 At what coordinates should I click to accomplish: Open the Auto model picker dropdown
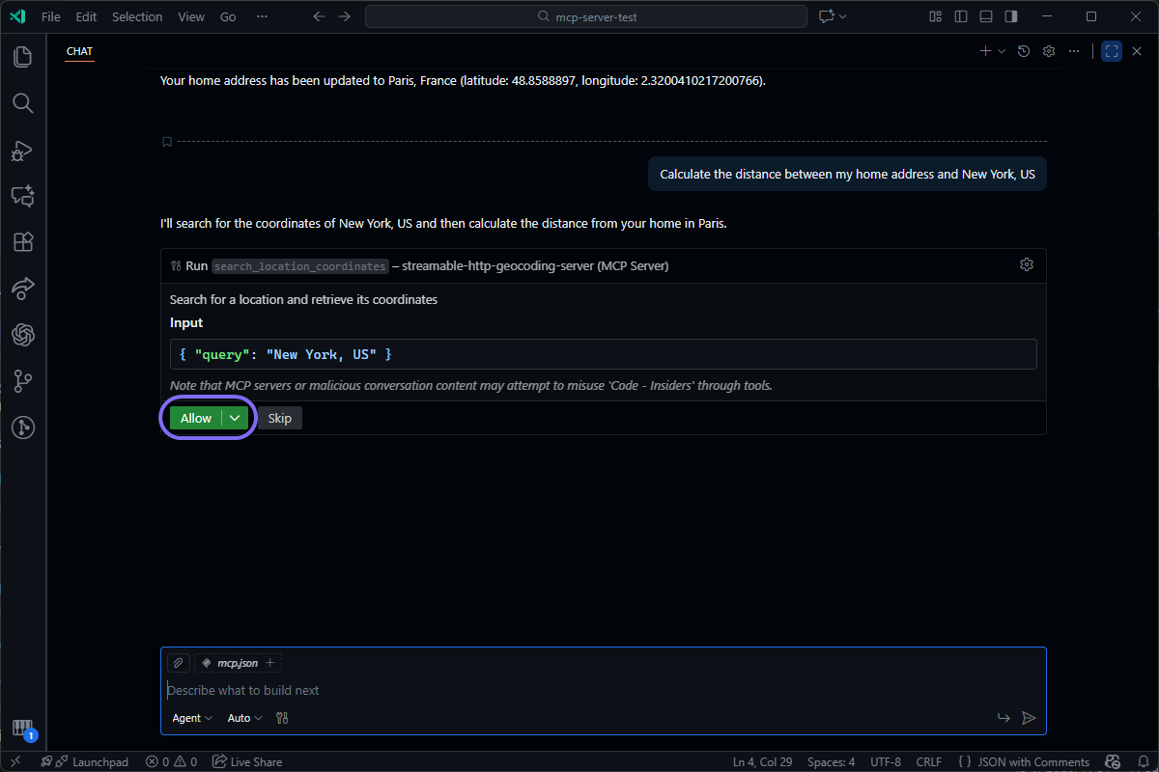coord(243,718)
